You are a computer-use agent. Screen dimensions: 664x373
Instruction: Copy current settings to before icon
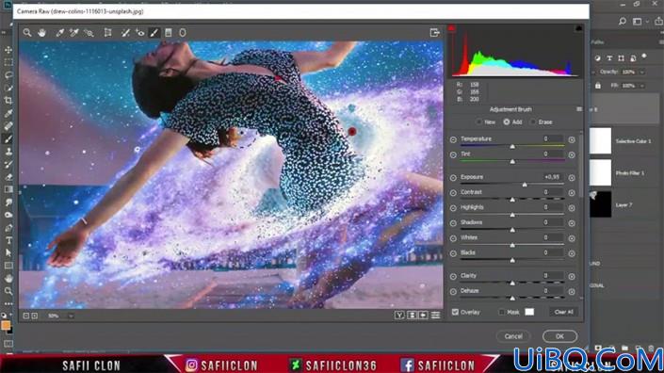[423, 316]
